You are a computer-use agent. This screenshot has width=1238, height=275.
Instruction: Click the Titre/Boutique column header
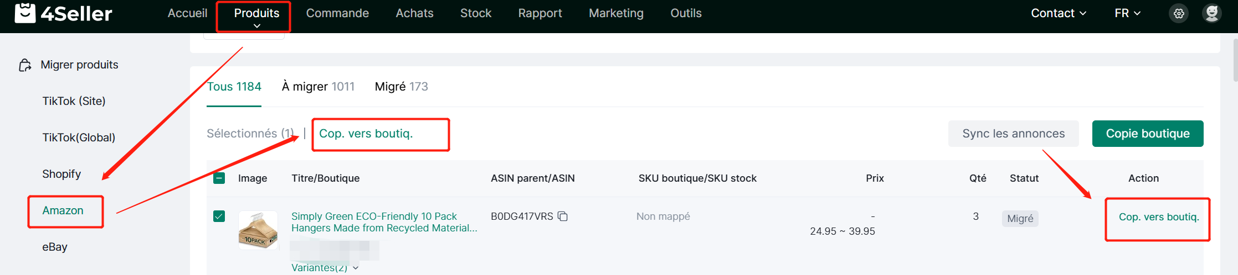325,178
